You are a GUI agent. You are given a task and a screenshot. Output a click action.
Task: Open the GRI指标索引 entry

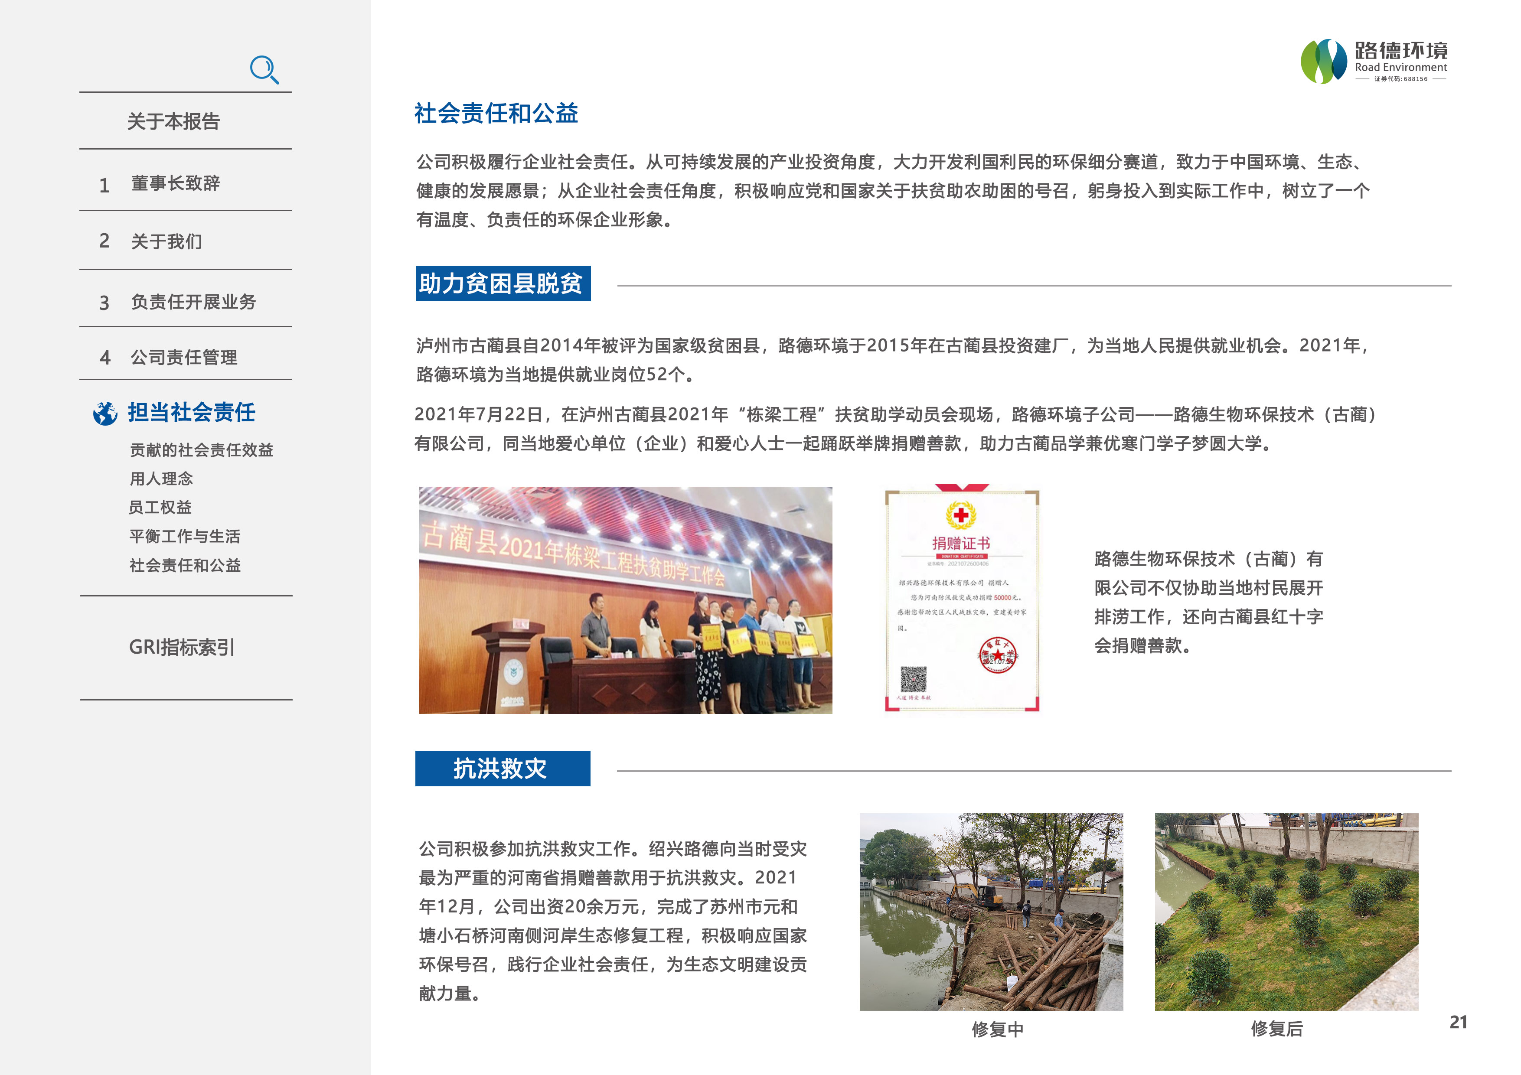[182, 647]
